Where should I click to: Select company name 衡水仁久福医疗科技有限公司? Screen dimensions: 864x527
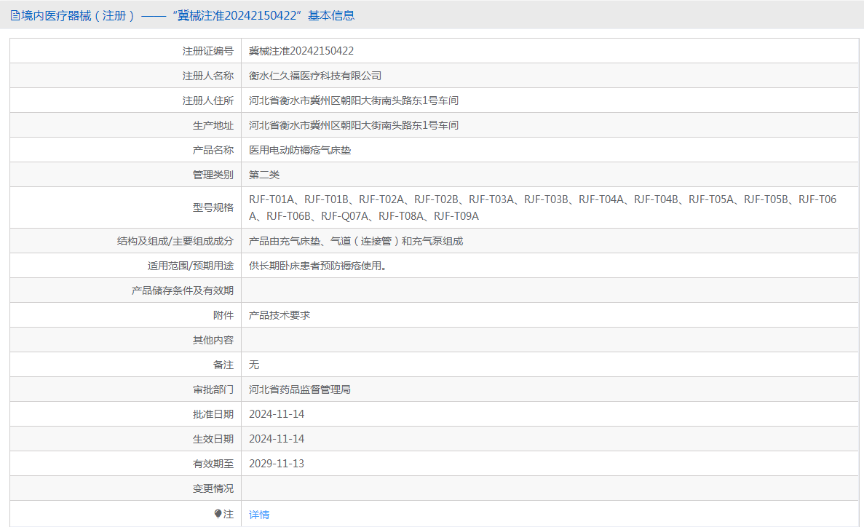(x=315, y=76)
